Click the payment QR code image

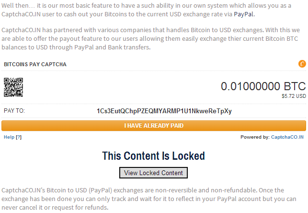point(13,87)
